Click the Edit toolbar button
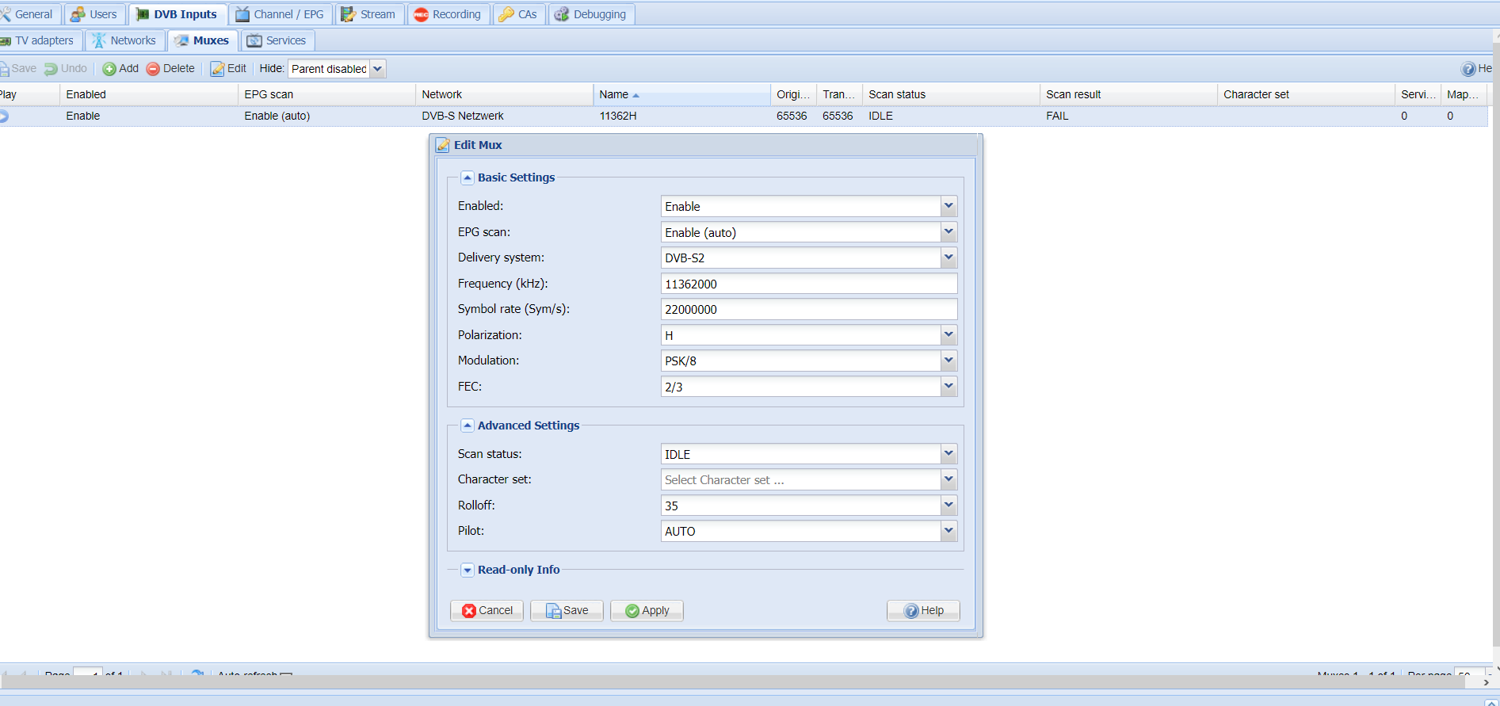1500x706 pixels. pos(228,69)
